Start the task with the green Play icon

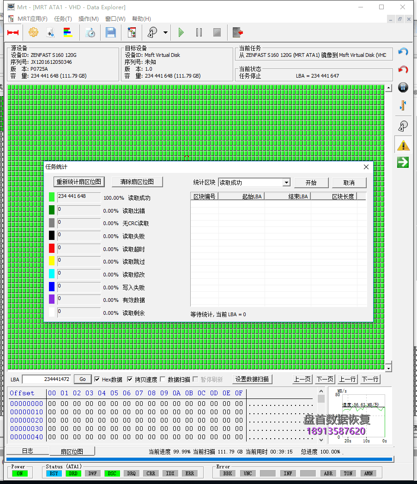[181, 32]
